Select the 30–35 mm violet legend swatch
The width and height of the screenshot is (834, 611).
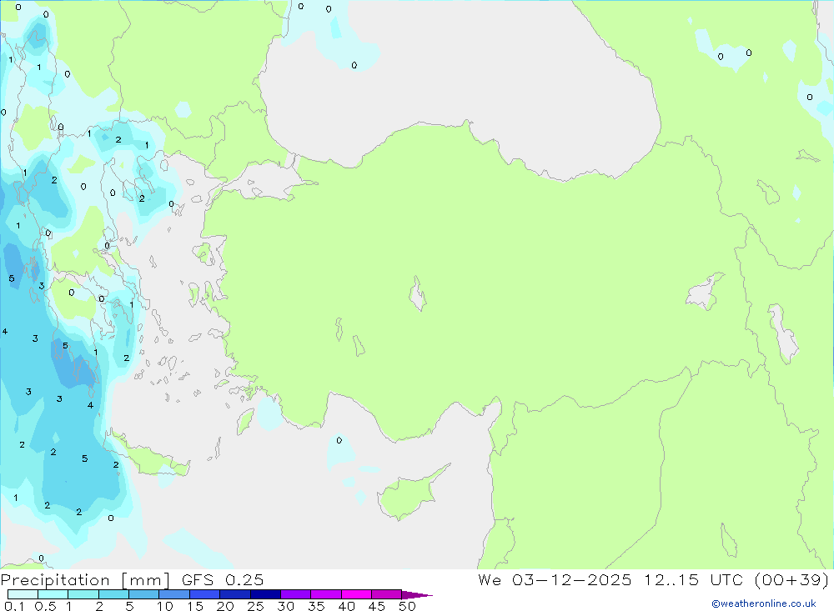(296, 594)
